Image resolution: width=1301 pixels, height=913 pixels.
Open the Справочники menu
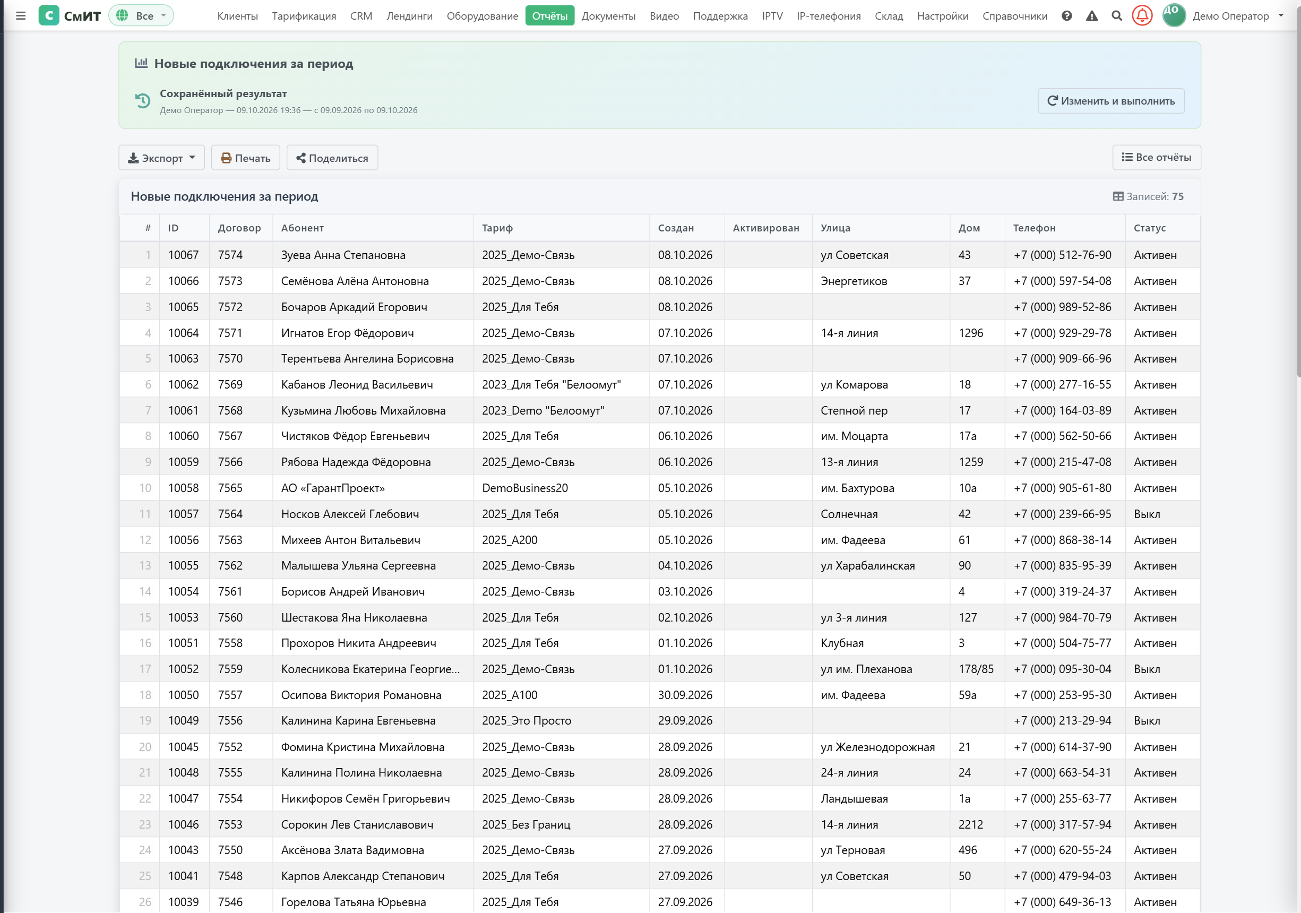click(1015, 16)
